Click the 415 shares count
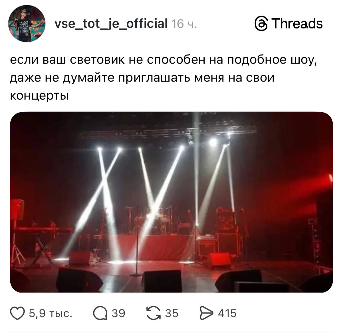 click(227, 313)
